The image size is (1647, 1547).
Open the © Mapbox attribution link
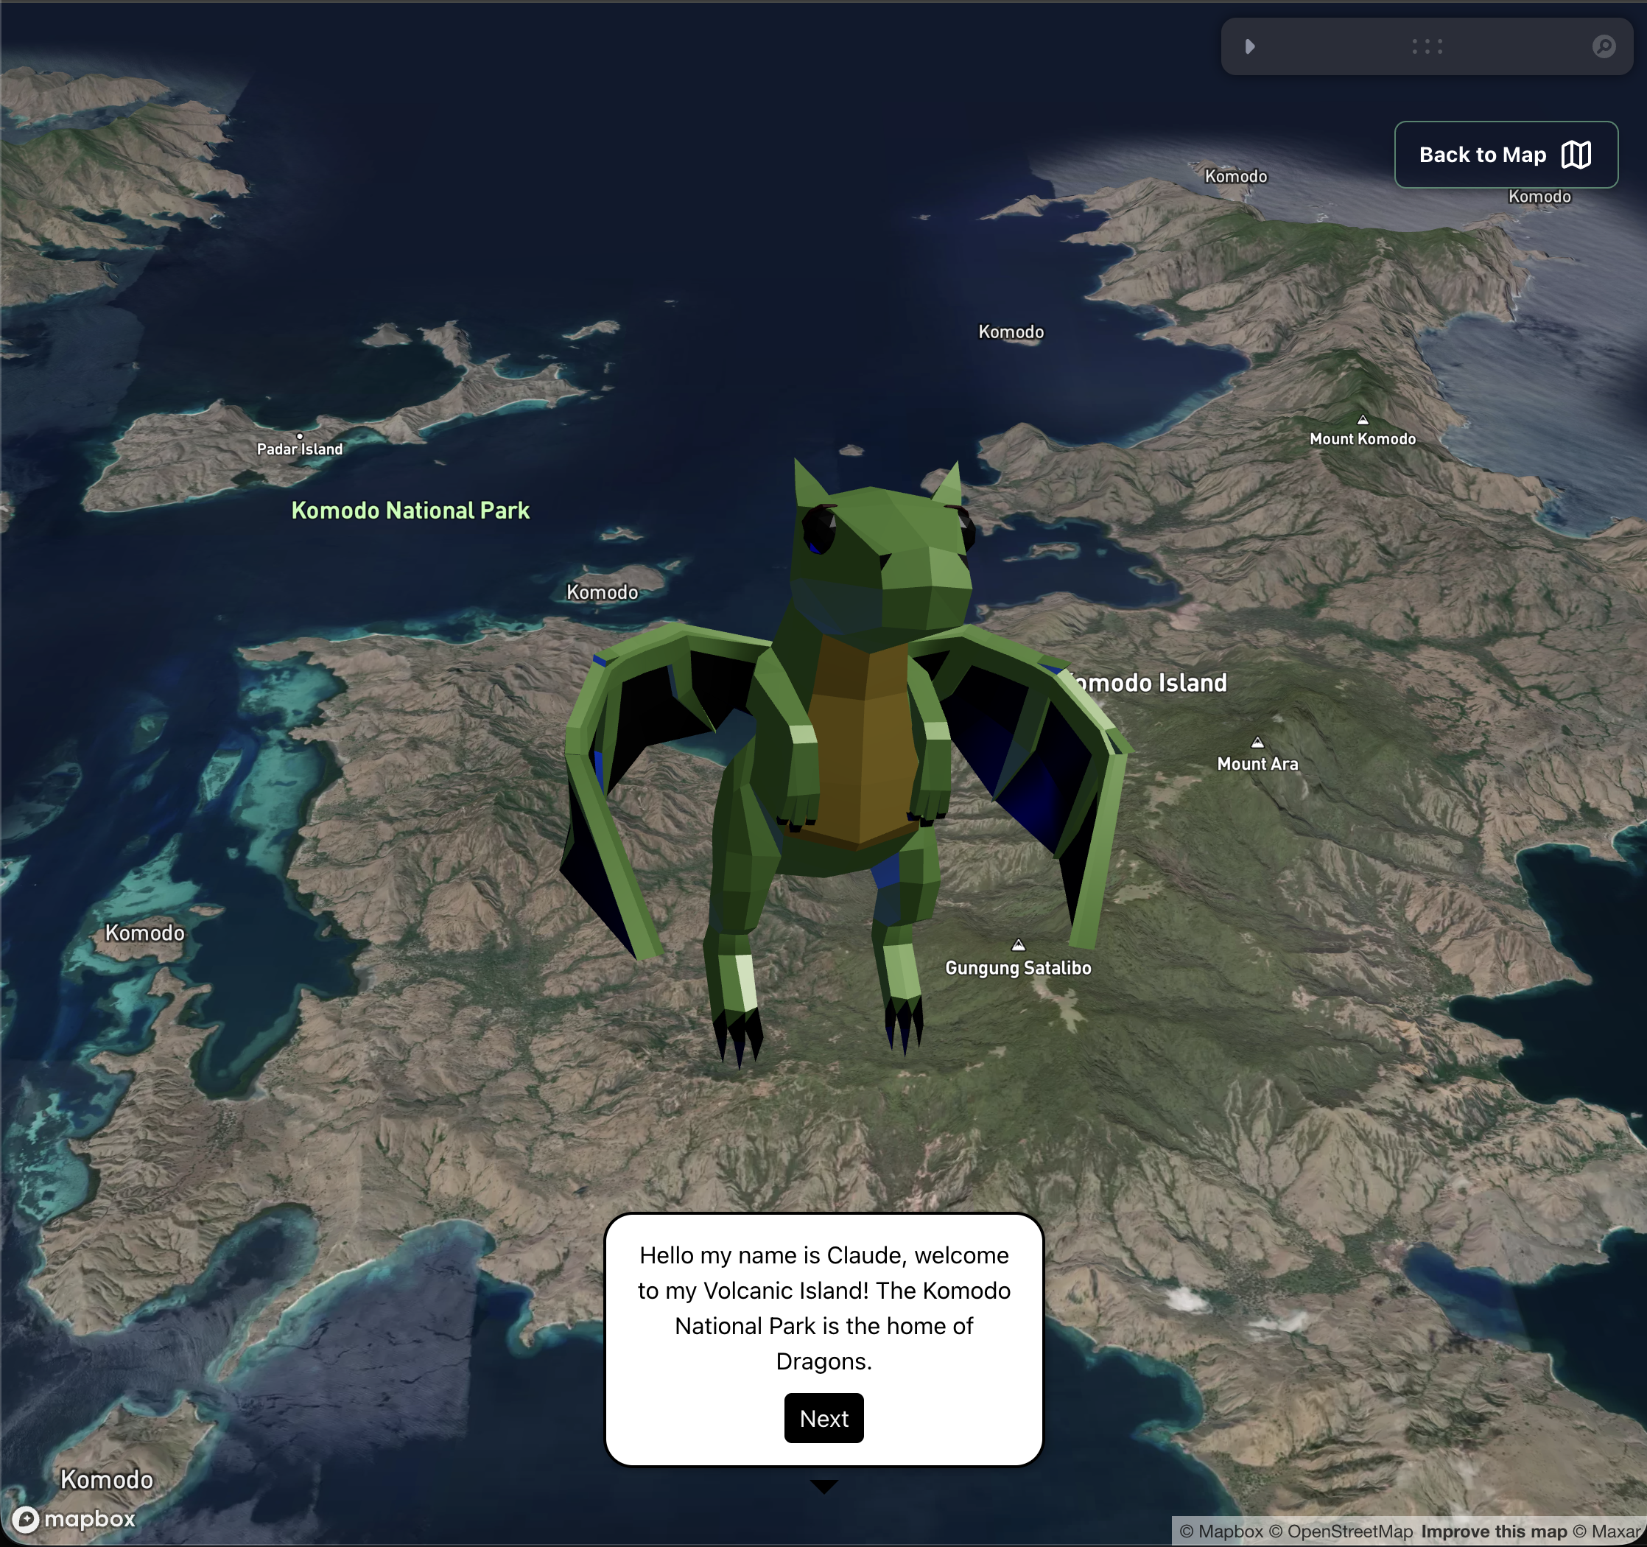click(1221, 1532)
